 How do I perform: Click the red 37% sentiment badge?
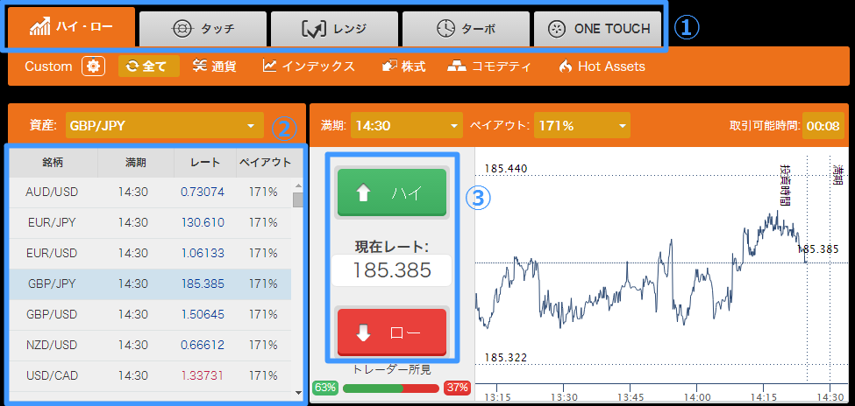(457, 388)
